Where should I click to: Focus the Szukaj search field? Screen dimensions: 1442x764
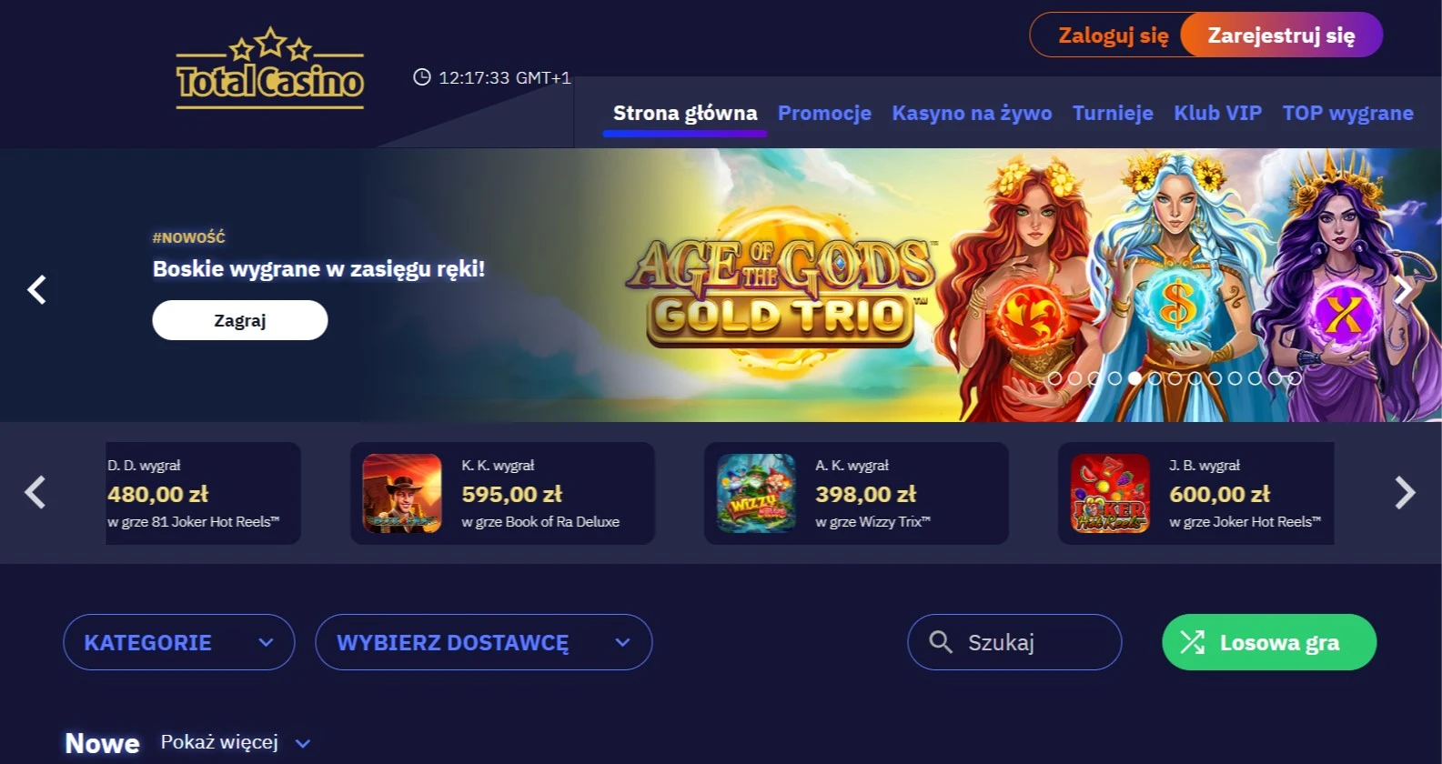click(x=1014, y=642)
